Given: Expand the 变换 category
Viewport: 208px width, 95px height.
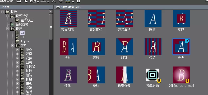Looking at the screenshot, I should click(17, 58).
